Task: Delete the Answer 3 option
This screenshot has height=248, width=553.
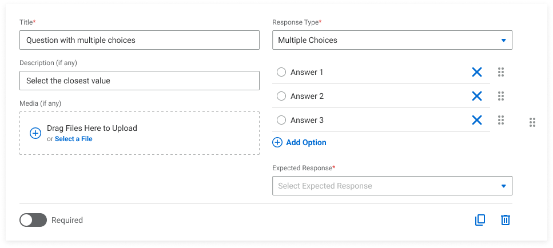Action: coord(477,120)
